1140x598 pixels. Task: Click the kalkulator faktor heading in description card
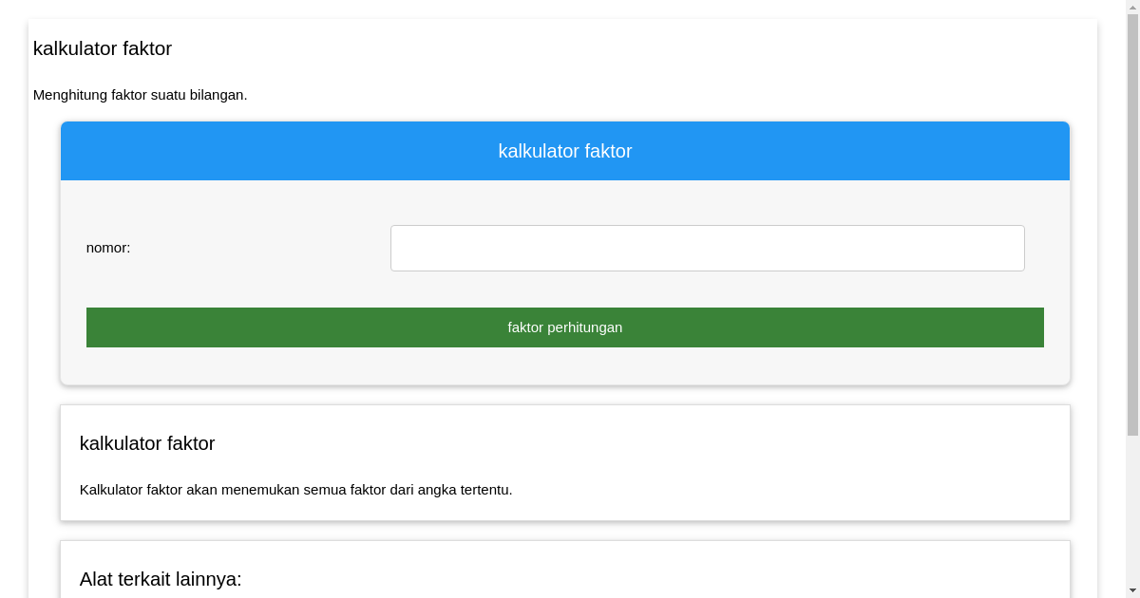(x=147, y=443)
